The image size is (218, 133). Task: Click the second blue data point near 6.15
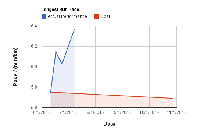[x=56, y=52]
